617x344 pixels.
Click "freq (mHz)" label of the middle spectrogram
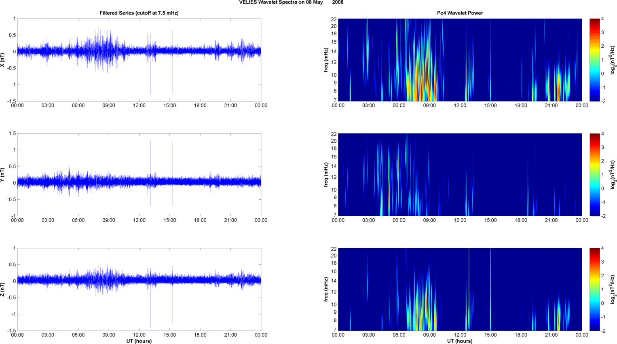[326, 175]
